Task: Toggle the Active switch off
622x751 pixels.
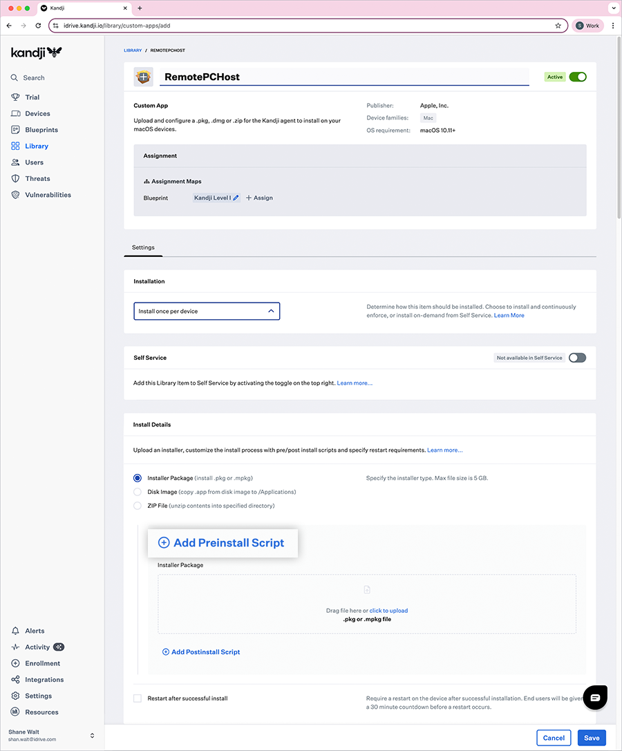Action: point(577,77)
